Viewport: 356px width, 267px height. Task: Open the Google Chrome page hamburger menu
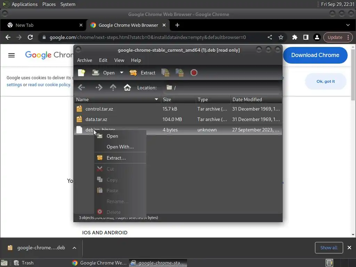coord(11,55)
